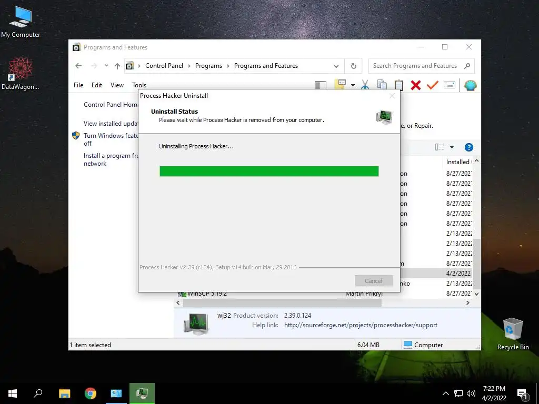
Task: Click the Paste clipboard icon in toolbar
Action: [x=399, y=85]
